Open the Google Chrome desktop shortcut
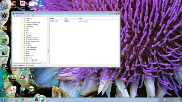Viewport: 182px width, 102px height. click(22, 91)
